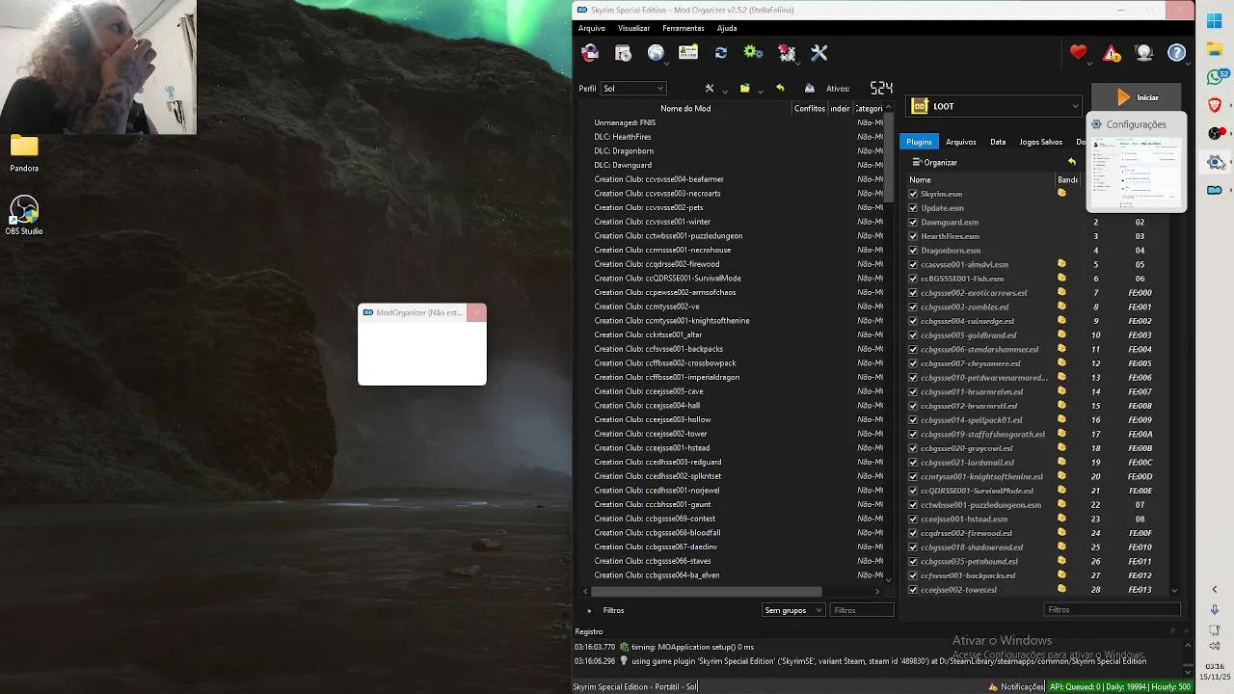The width and height of the screenshot is (1234, 694).
Task: Open the Nexus globe icon
Action: point(656,53)
